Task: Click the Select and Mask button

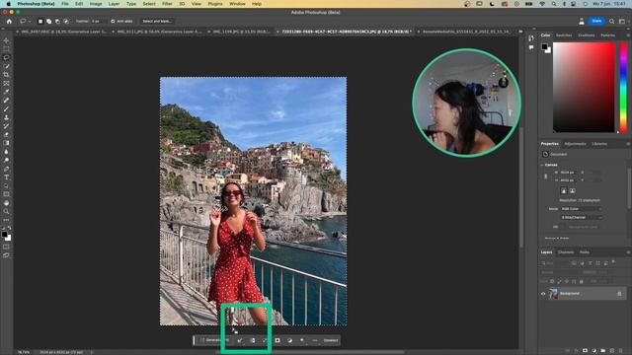Action: pos(157,21)
